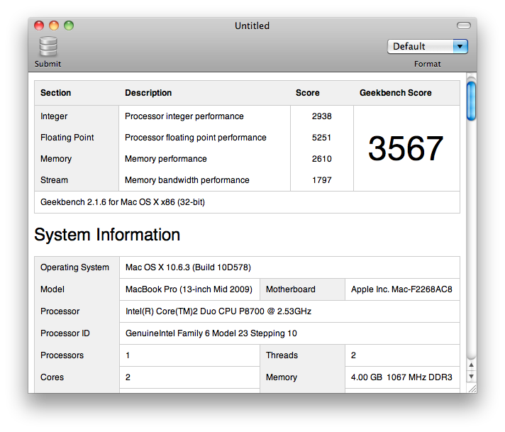Click the Intel Core 2 Duo processor value
This screenshot has width=505, height=432.
(x=218, y=311)
